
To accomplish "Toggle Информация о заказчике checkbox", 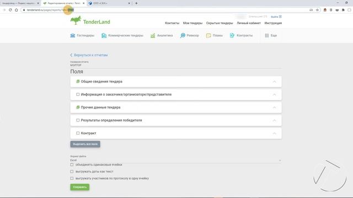I will (x=78, y=94).
